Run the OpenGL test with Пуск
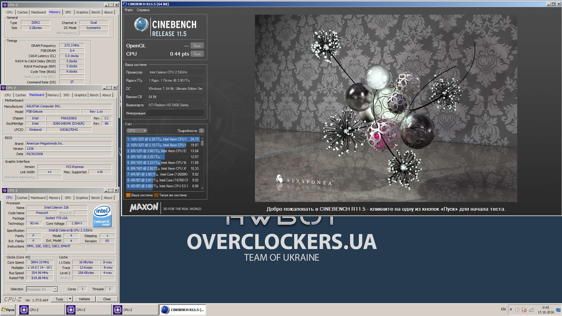The height and width of the screenshot is (316, 562). point(197,46)
